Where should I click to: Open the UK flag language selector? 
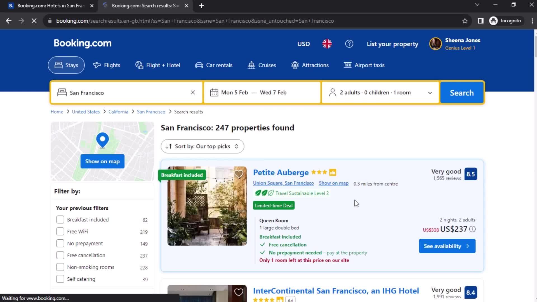[x=327, y=44]
